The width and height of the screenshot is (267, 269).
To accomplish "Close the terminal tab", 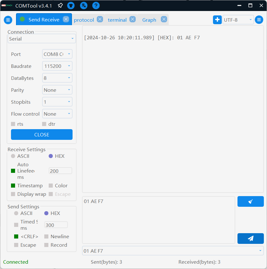I will click(x=132, y=19).
